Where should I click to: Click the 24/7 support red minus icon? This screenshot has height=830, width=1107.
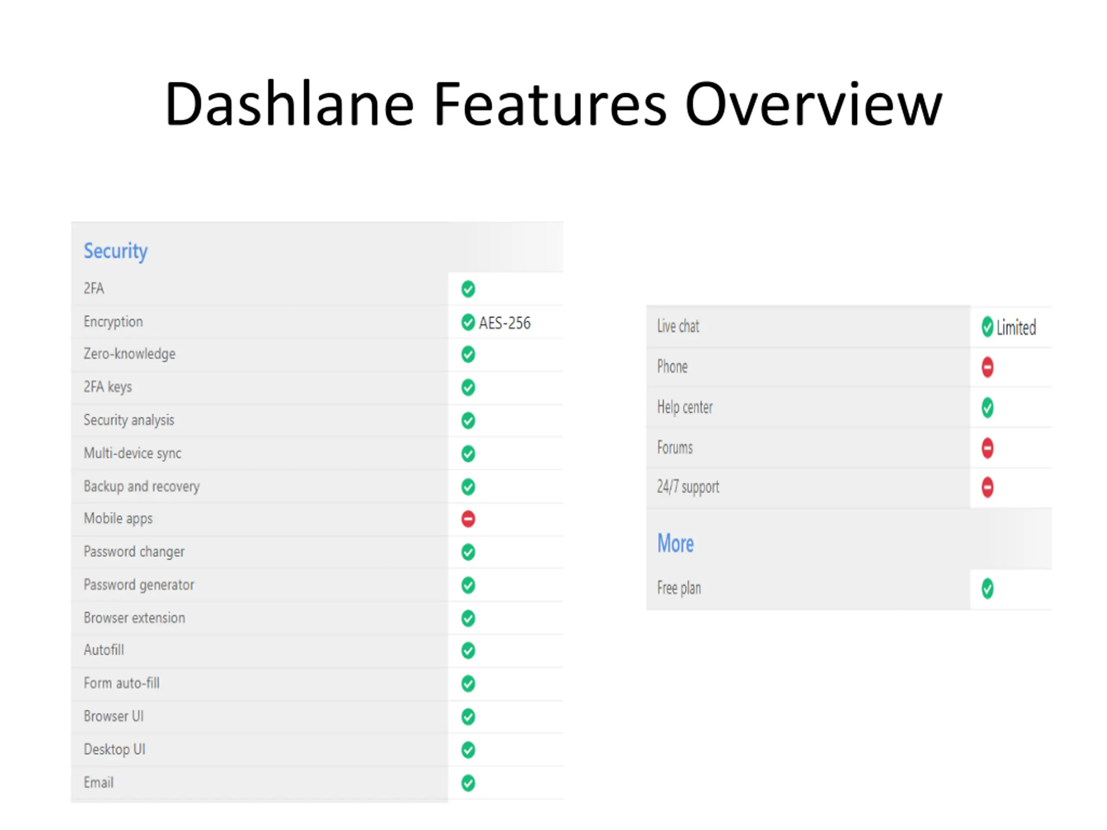point(987,487)
